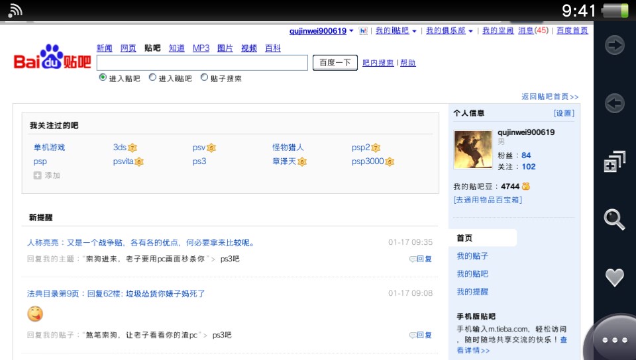Image resolution: width=636 pixels, height=360 pixels.
Task: Select the 进入贴吧 radio button
Action: tap(103, 77)
